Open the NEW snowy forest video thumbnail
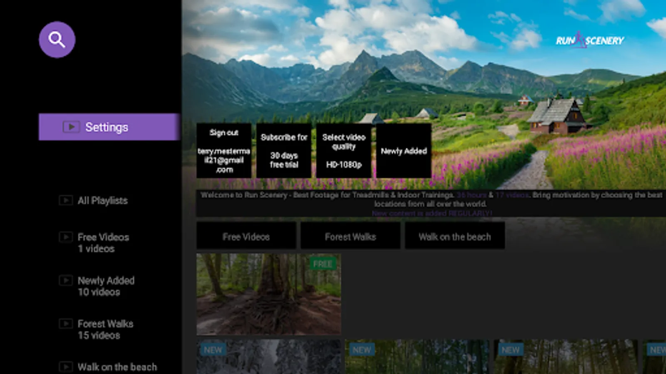Image resolution: width=666 pixels, height=374 pixels. [x=269, y=357]
